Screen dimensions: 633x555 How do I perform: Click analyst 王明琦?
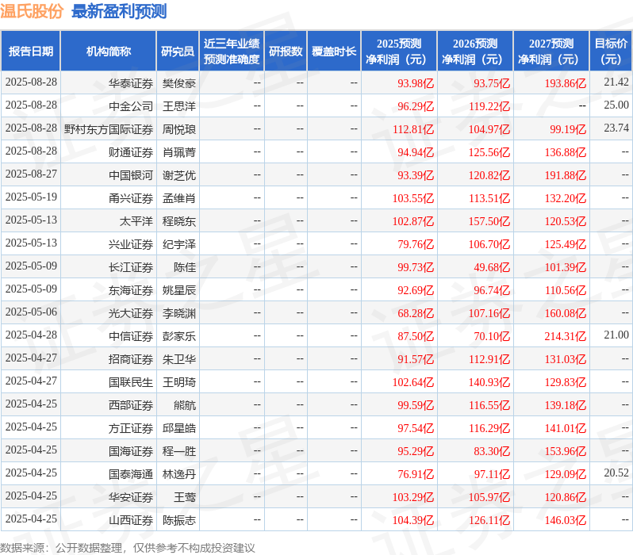tap(178, 383)
